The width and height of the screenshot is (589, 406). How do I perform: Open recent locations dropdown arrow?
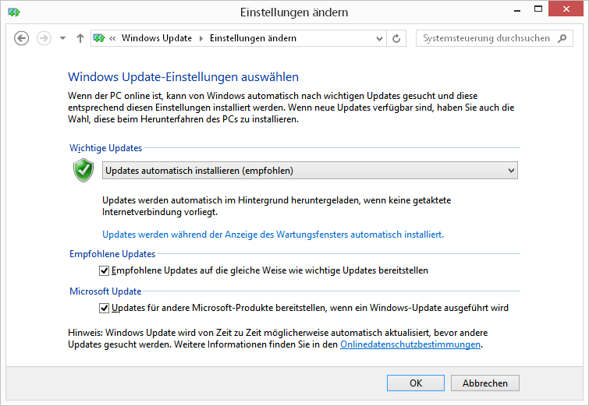click(x=62, y=38)
